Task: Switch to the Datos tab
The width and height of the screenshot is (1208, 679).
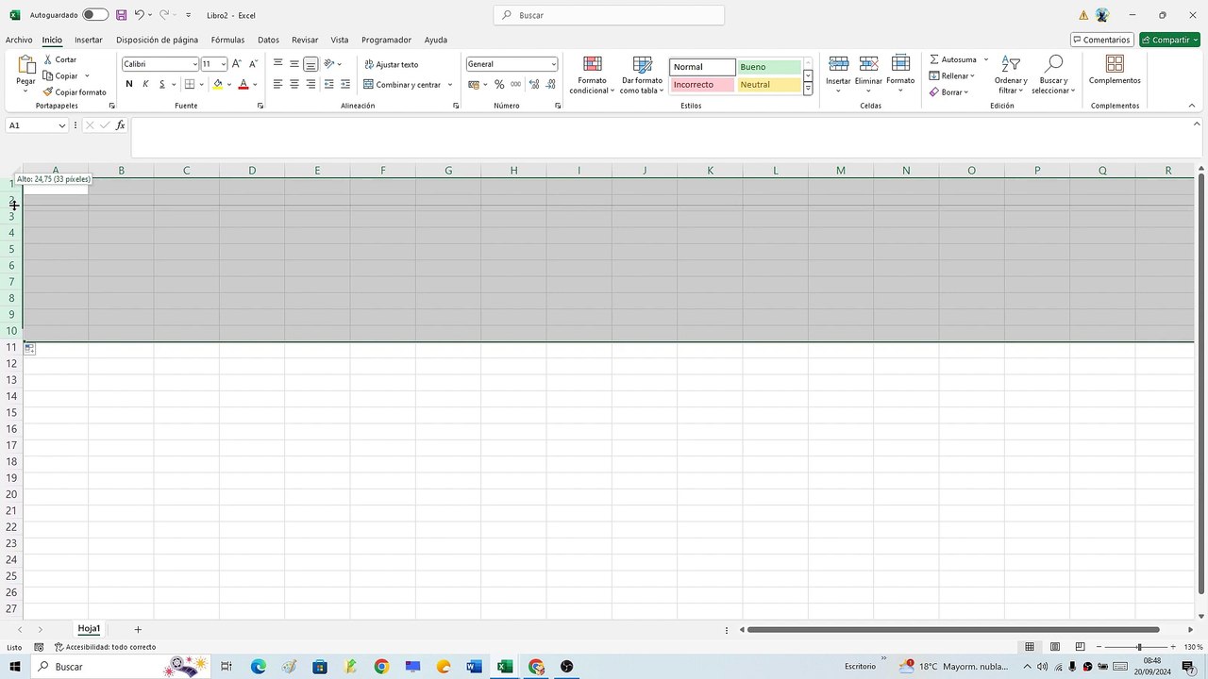Action: click(268, 40)
